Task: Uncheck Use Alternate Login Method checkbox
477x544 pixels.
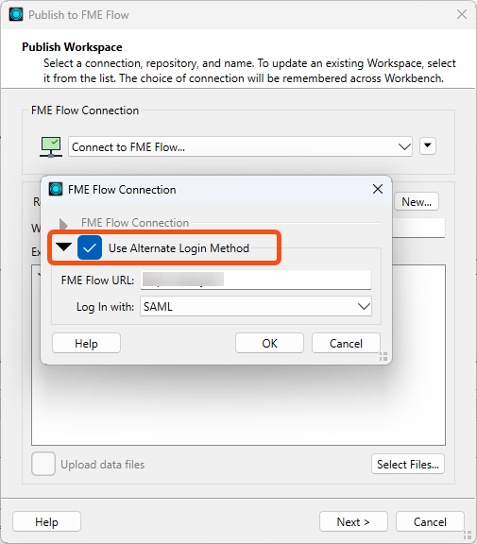Action: tap(90, 247)
